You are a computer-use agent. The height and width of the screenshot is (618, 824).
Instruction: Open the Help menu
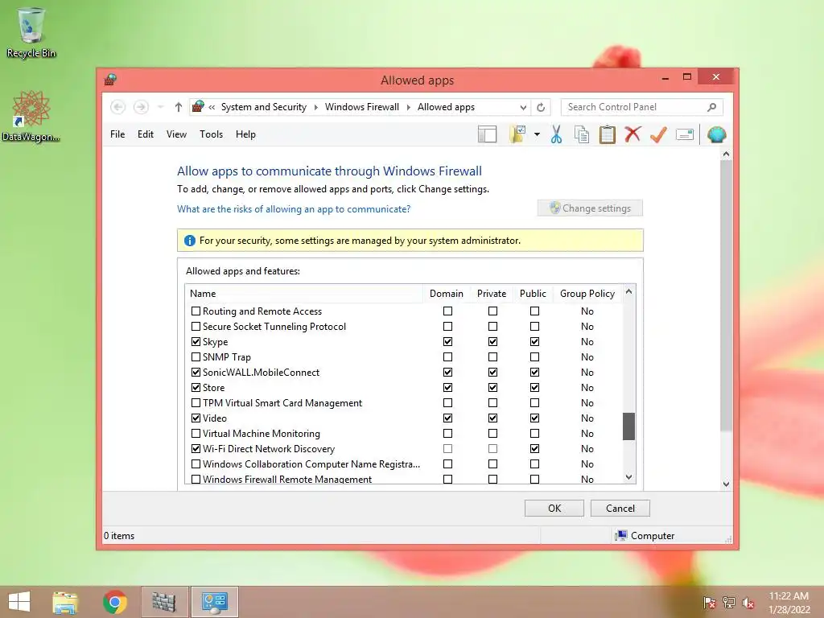tap(245, 134)
